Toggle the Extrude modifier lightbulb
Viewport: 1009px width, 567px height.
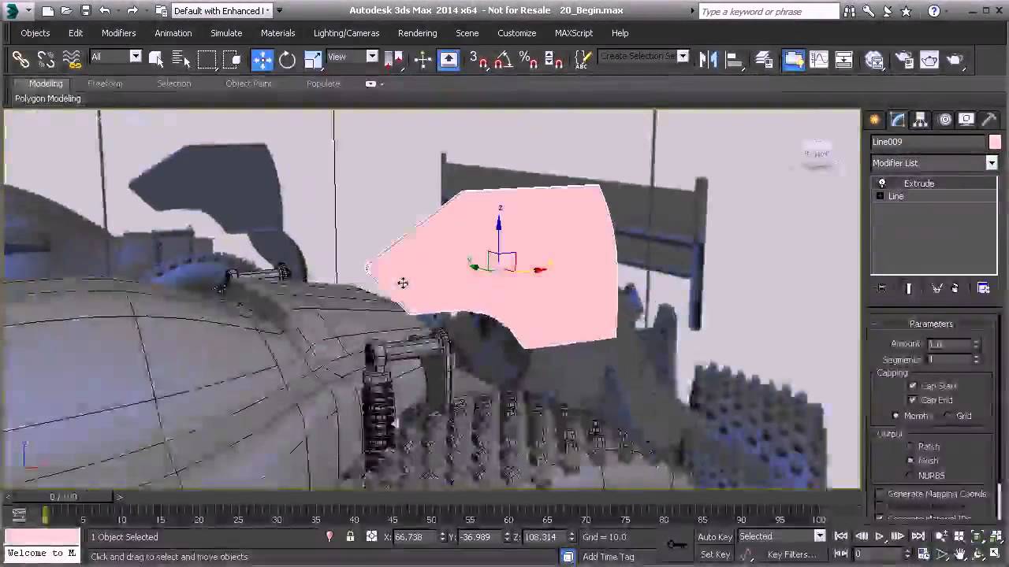click(x=882, y=183)
